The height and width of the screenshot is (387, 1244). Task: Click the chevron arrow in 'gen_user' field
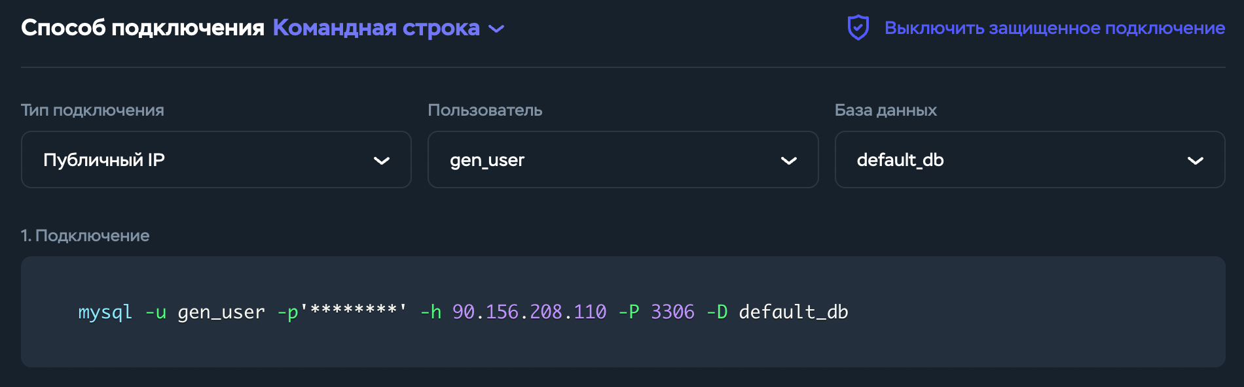pyautogui.click(x=789, y=161)
